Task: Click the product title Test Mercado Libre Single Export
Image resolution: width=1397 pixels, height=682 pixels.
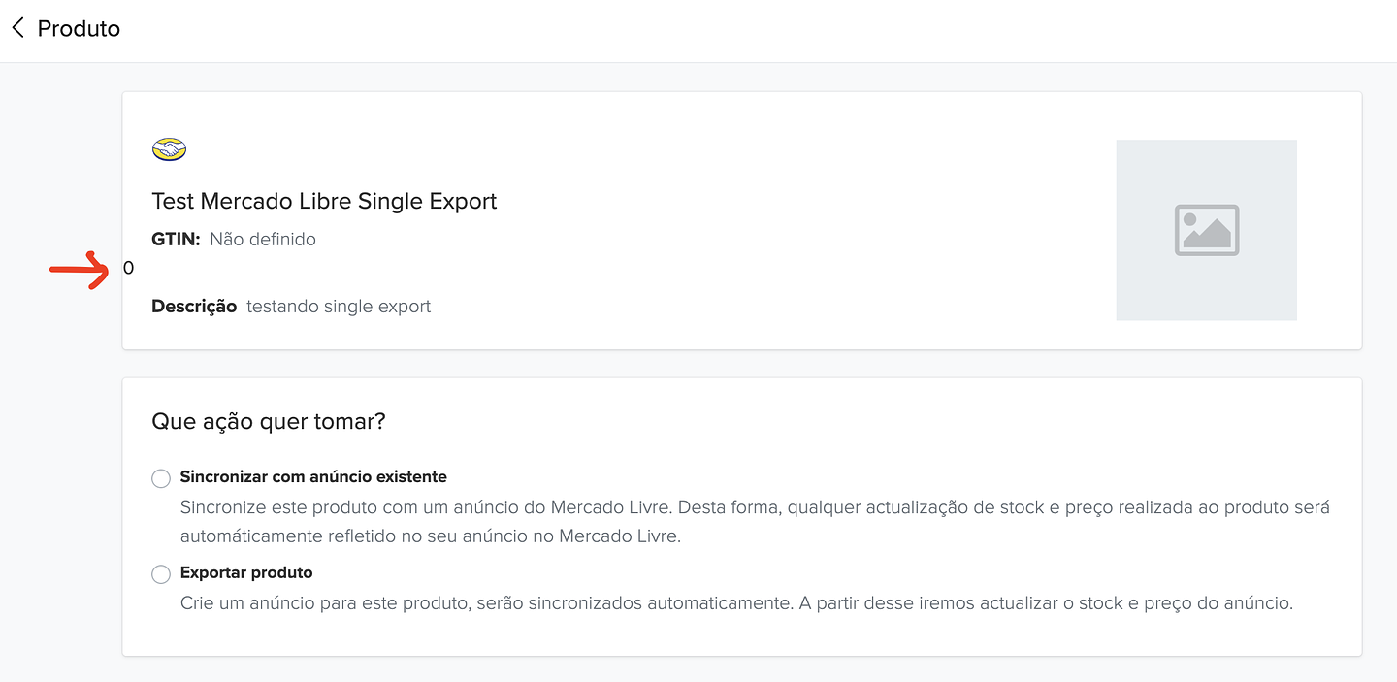Action: pos(324,201)
